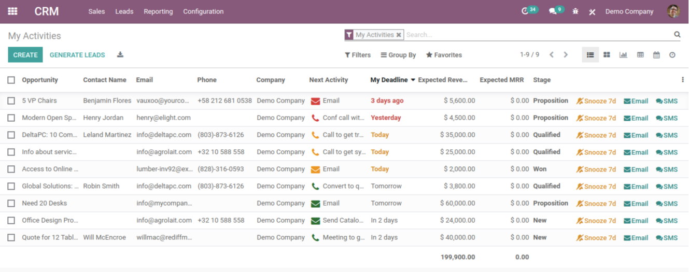This screenshot has height=272, width=689.
Task: Open the Configuration menu
Action: point(203,11)
